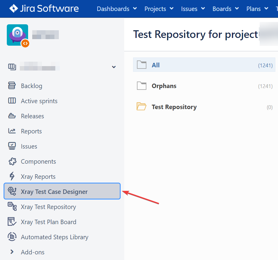278x260 pixels.
Task: Click the Backlog icon in sidebar
Action: tap(12, 85)
